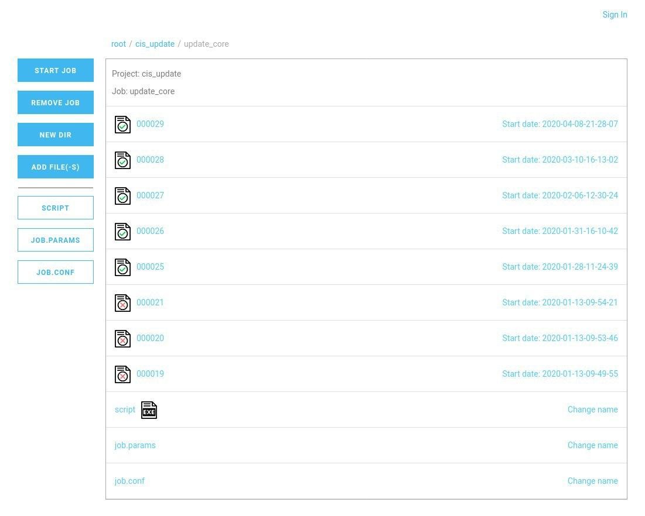Click Change name for job.conf
Viewport: 645px width, 516px height.
(x=592, y=481)
